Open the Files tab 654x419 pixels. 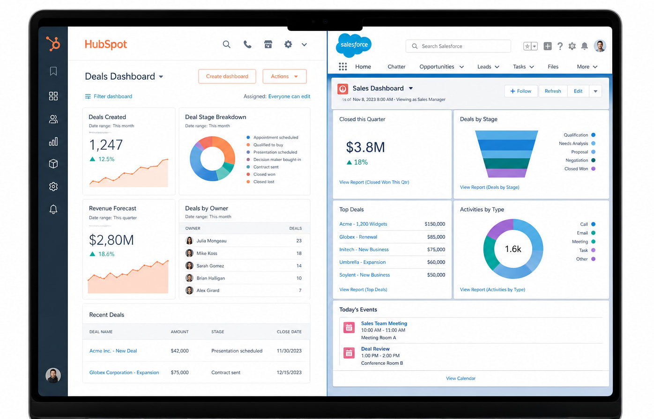coord(553,67)
